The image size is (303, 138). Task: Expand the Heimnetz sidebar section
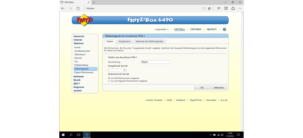[x=79, y=76]
